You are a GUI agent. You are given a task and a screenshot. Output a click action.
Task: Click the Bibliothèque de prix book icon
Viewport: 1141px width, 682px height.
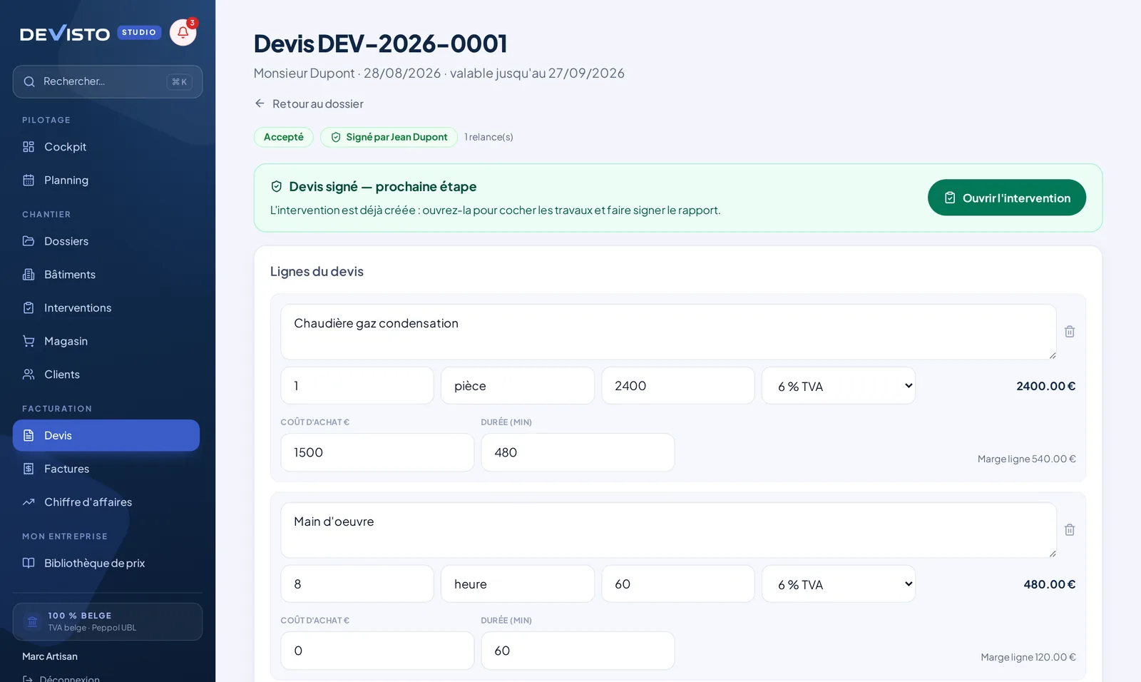[29, 563]
